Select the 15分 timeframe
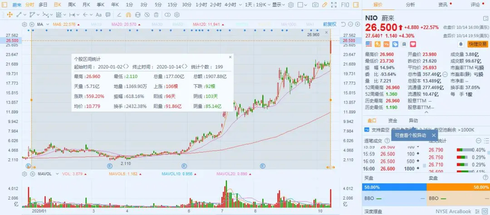 coord(172,5)
